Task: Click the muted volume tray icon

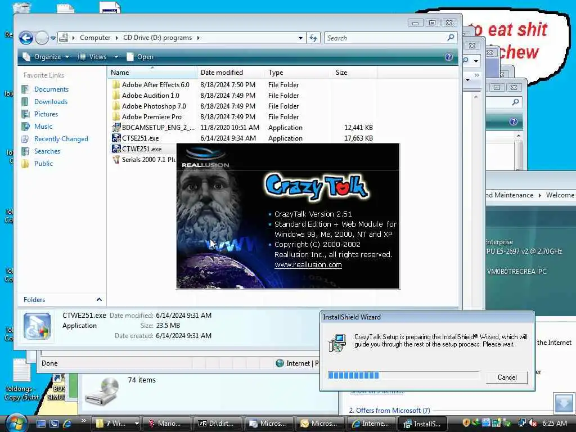Action: coord(533,423)
